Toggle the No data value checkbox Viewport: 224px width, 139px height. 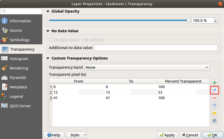[51, 40]
